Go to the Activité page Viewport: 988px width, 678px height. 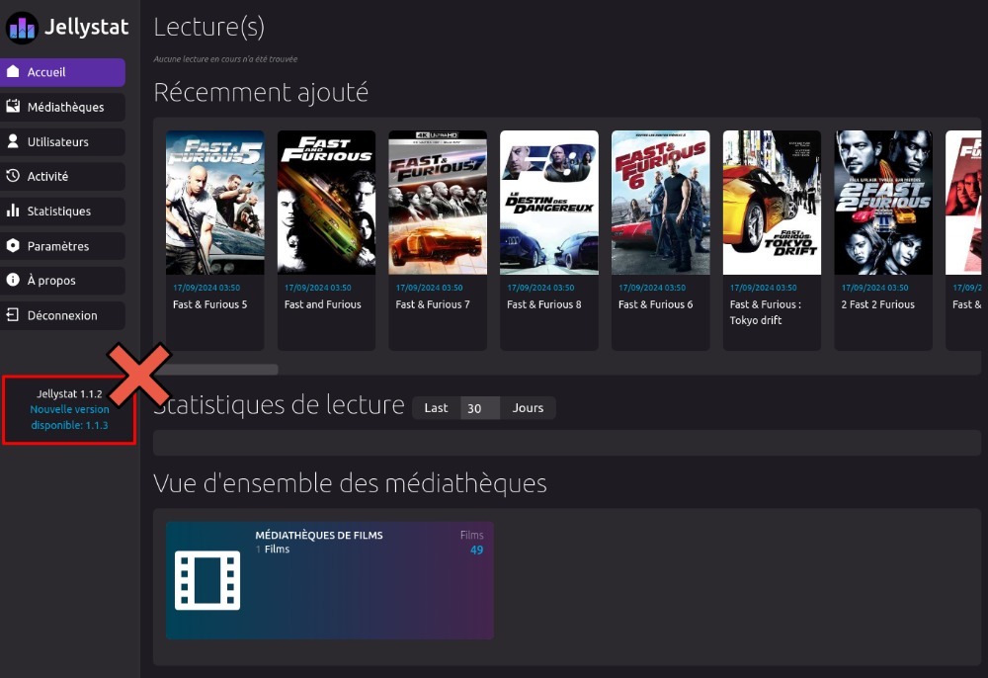click(x=48, y=177)
